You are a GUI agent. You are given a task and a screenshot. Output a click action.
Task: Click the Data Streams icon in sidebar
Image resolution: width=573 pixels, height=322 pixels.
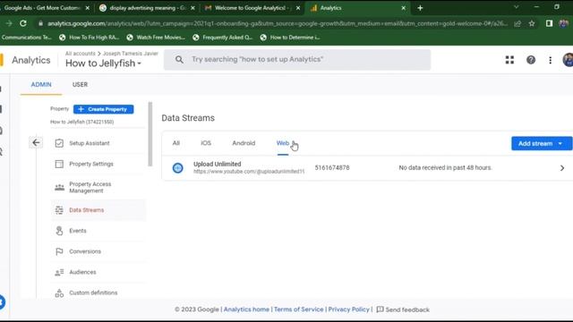[x=59, y=210]
